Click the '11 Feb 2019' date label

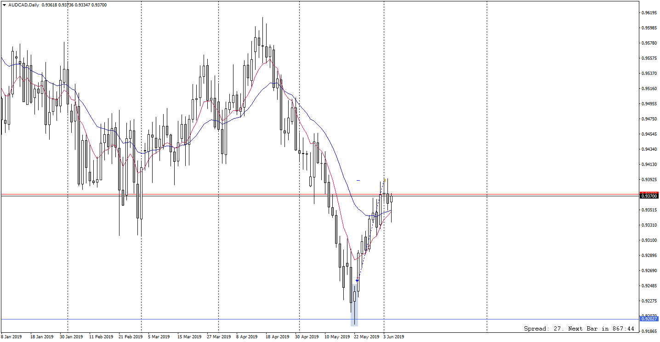pyautogui.click(x=101, y=336)
